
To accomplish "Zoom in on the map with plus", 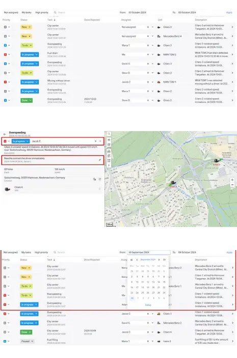I will [232, 180].
